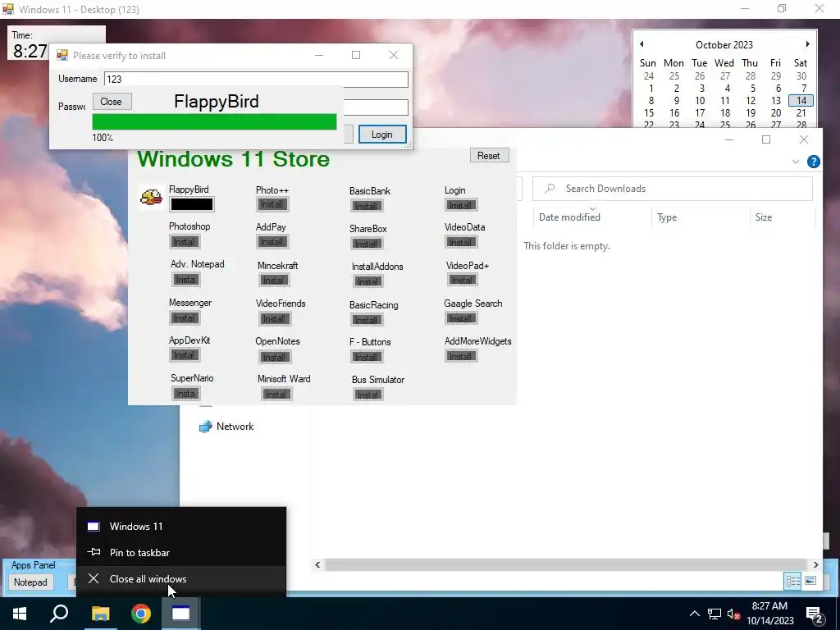Install VideoFriends from the Store
840x630 pixels.
[274, 319]
